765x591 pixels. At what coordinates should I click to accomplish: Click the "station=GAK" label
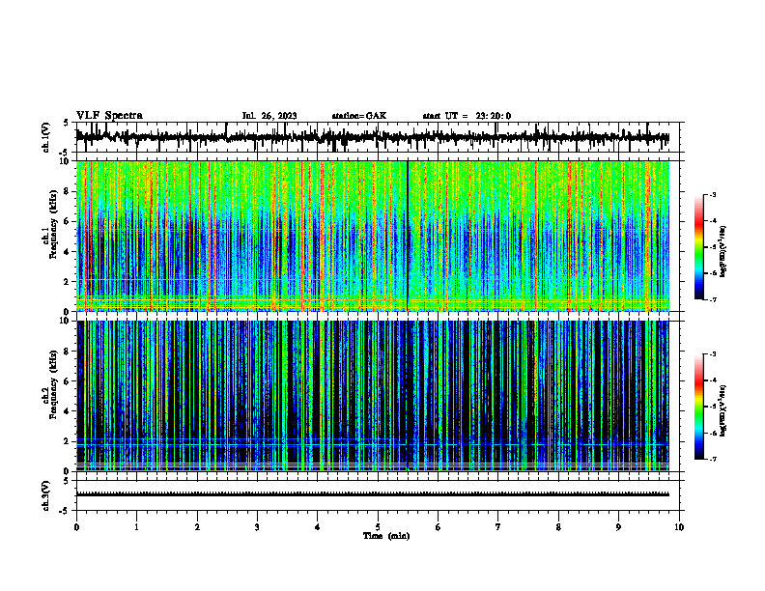point(359,116)
